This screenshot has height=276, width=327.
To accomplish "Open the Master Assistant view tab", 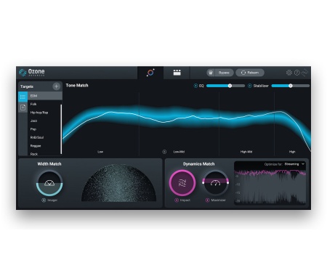I will point(150,73).
